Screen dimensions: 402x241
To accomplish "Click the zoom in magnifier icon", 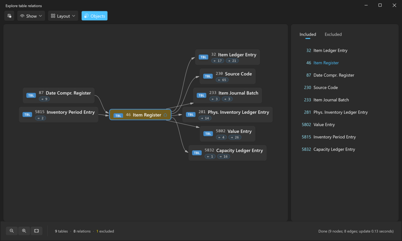I will click(x=24, y=231).
